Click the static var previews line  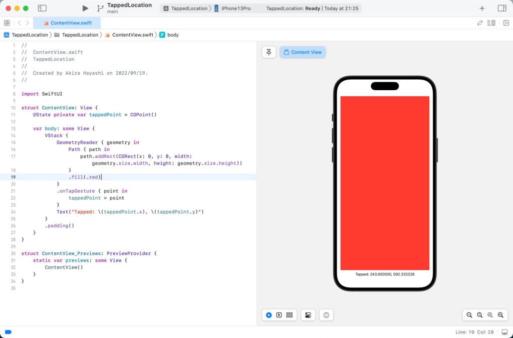(x=80, y=260)
